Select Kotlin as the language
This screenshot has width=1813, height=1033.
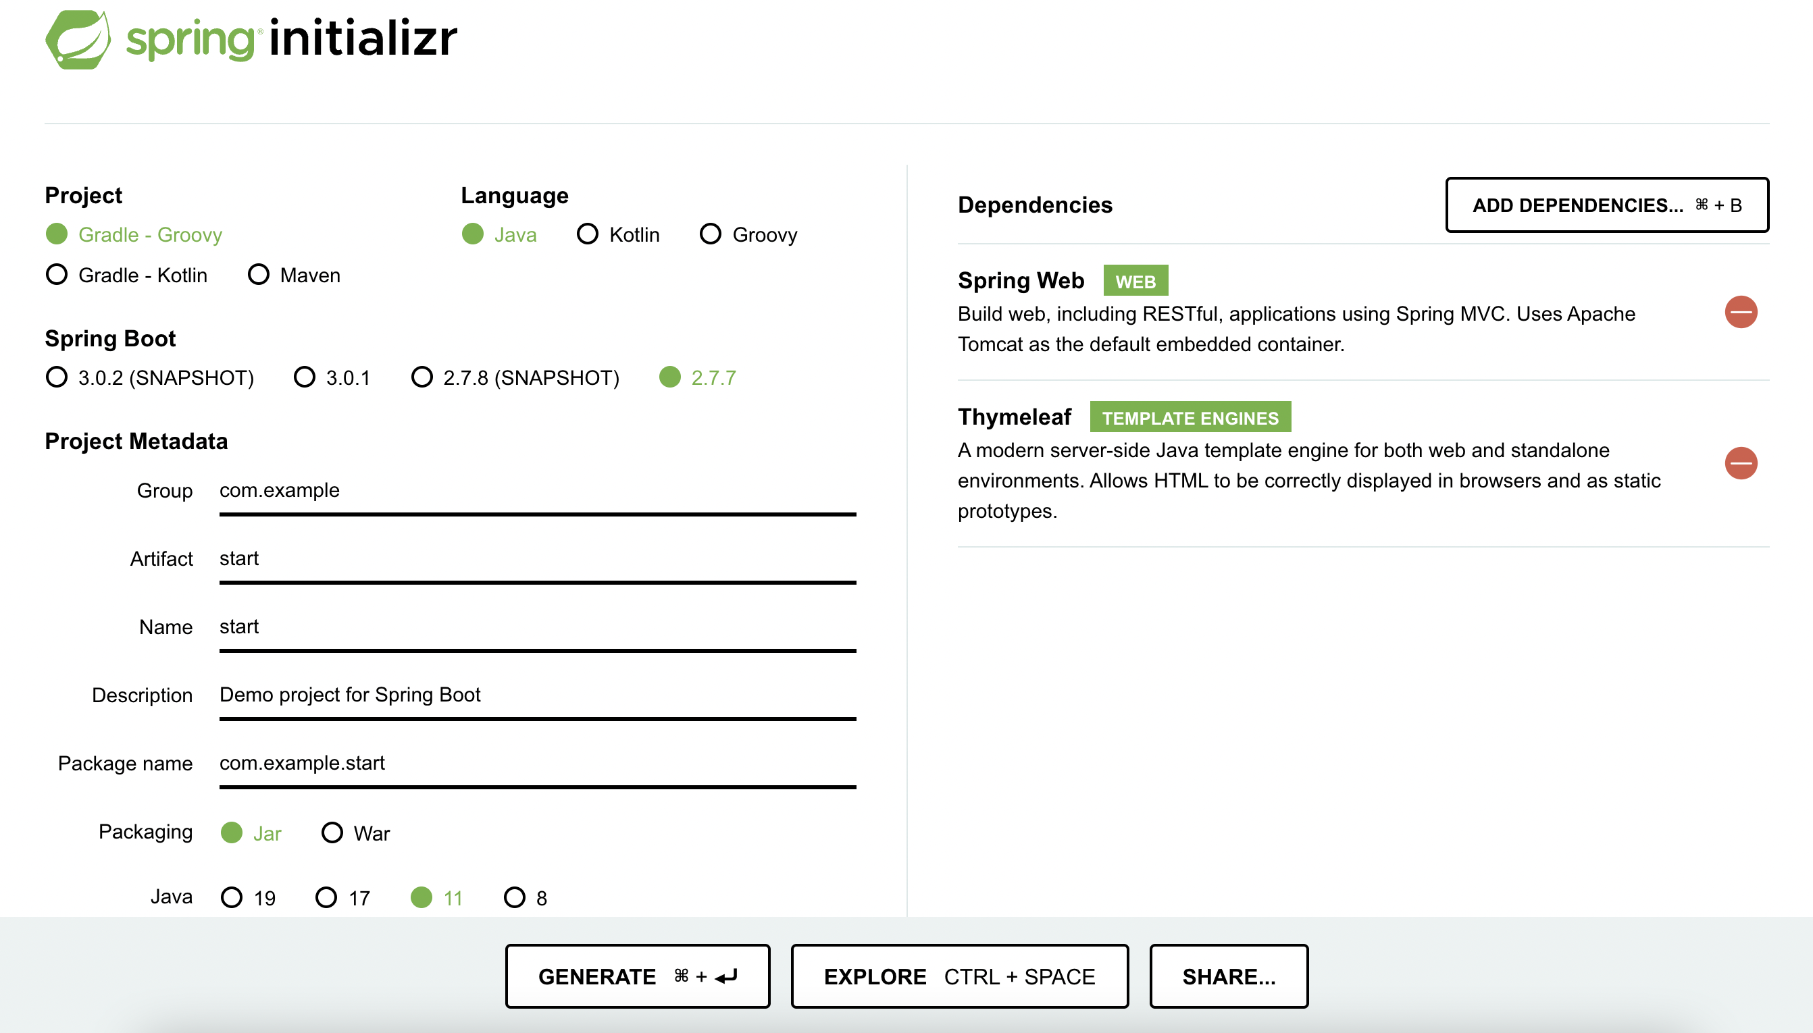tap(619, 234)
